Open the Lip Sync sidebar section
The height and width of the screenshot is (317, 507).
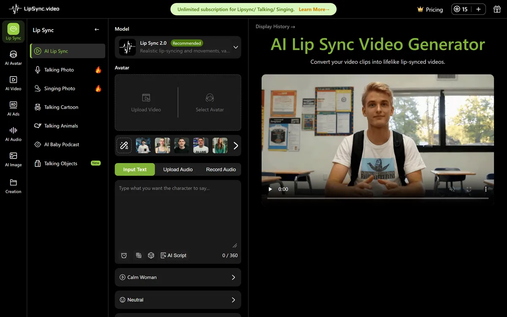[x=14, y=32]
